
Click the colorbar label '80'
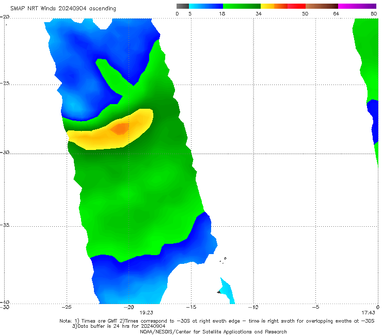[374, 14]
